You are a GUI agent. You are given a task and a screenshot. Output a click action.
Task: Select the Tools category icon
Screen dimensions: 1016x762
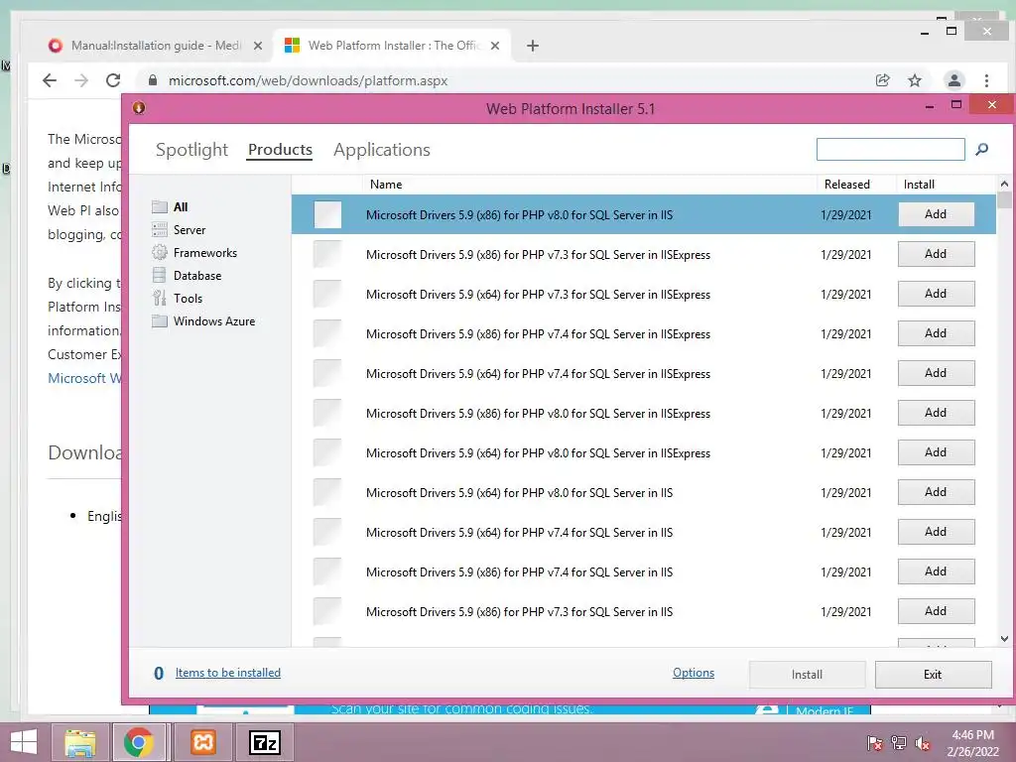[160, 298]
